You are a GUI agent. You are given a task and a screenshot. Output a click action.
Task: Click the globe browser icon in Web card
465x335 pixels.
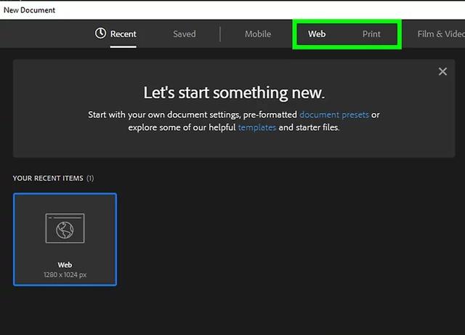tap(65, 228)
